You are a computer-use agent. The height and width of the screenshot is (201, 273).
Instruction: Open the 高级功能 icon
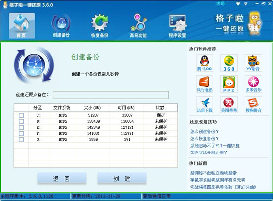click(x=138, y=26)
